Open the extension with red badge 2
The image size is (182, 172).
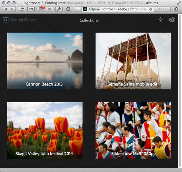(40, 9)
